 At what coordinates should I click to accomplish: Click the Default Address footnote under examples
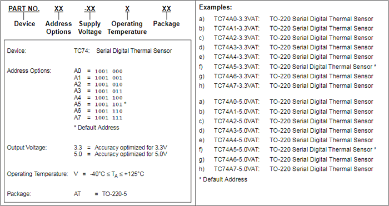coord(223,179)
